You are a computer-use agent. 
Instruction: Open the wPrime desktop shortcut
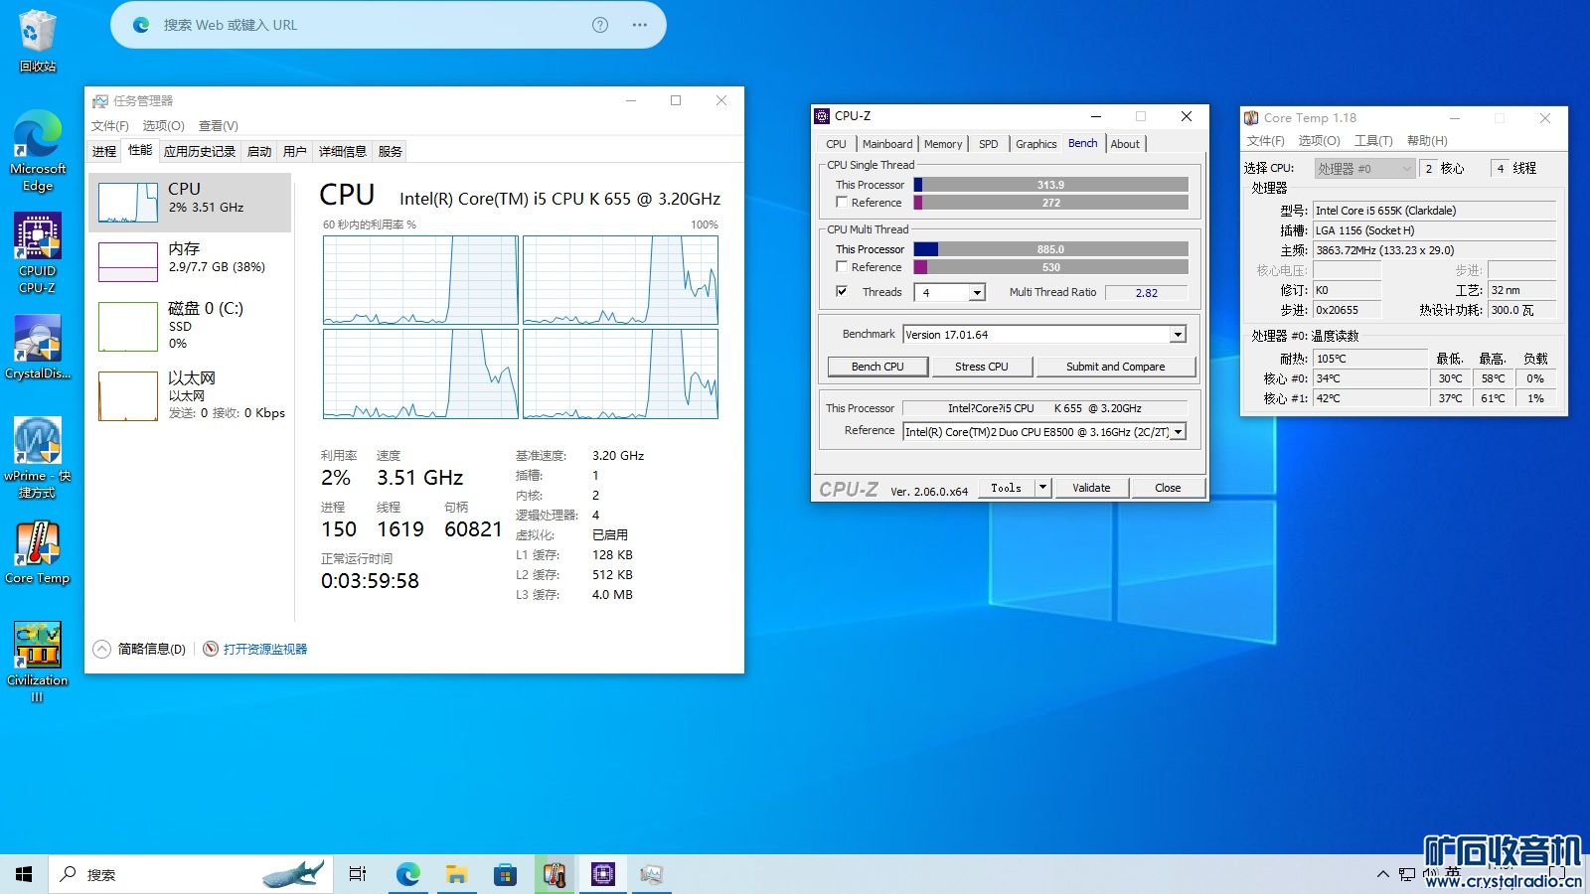[x=38, y=442]
